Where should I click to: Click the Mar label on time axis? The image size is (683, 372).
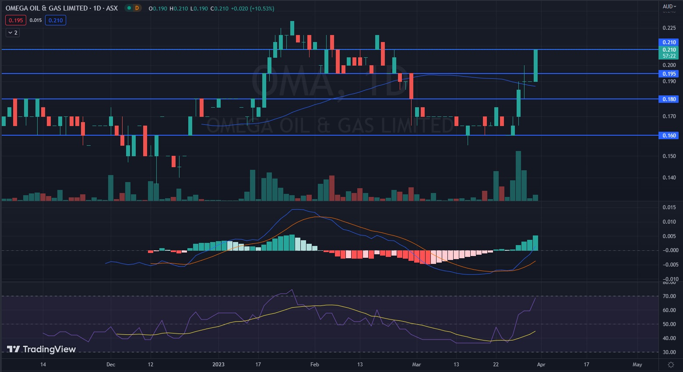[416, 365]
